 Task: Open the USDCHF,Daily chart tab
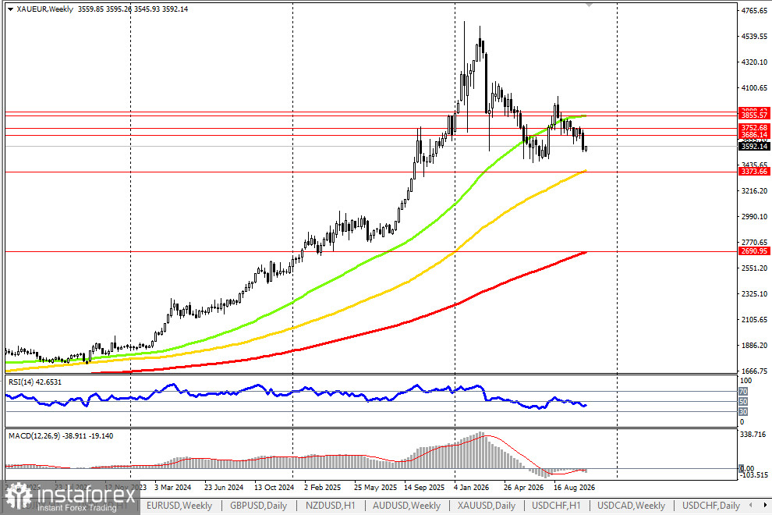coord(711,506)
